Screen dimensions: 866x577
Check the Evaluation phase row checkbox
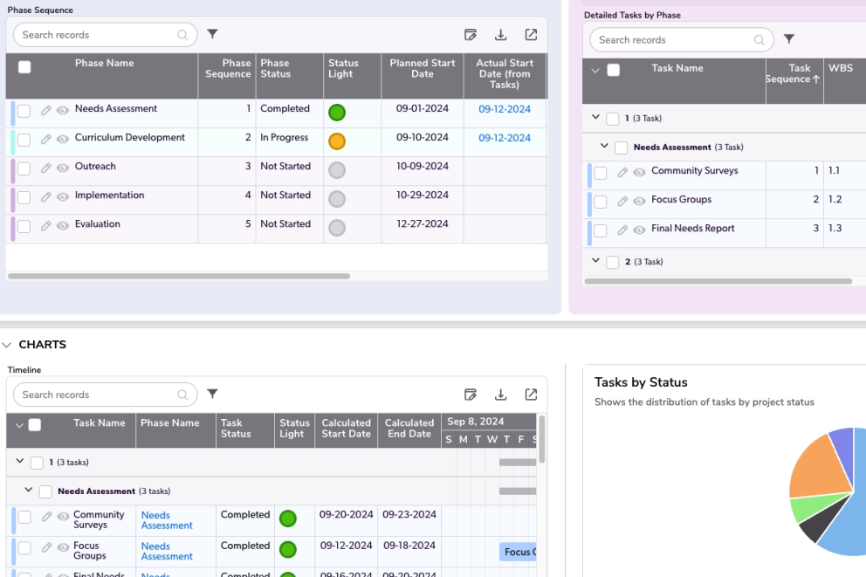pyautogui.click(x=22, y=224)
